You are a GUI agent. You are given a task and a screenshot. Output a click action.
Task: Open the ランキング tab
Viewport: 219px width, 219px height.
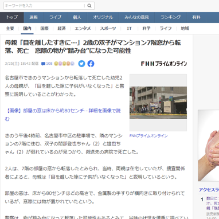171,17
